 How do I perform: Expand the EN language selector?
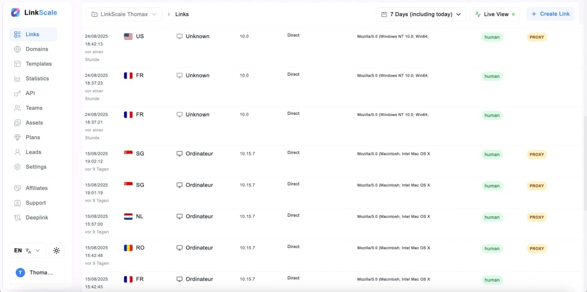coord(27,250)
